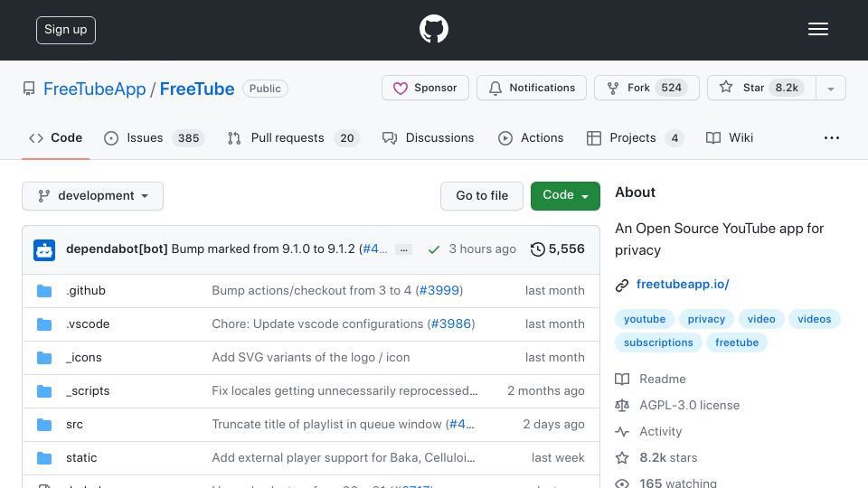868x488 pixels.
Task: Click the Go to file button
Action: pyautogui.click(x=482, y=196)
